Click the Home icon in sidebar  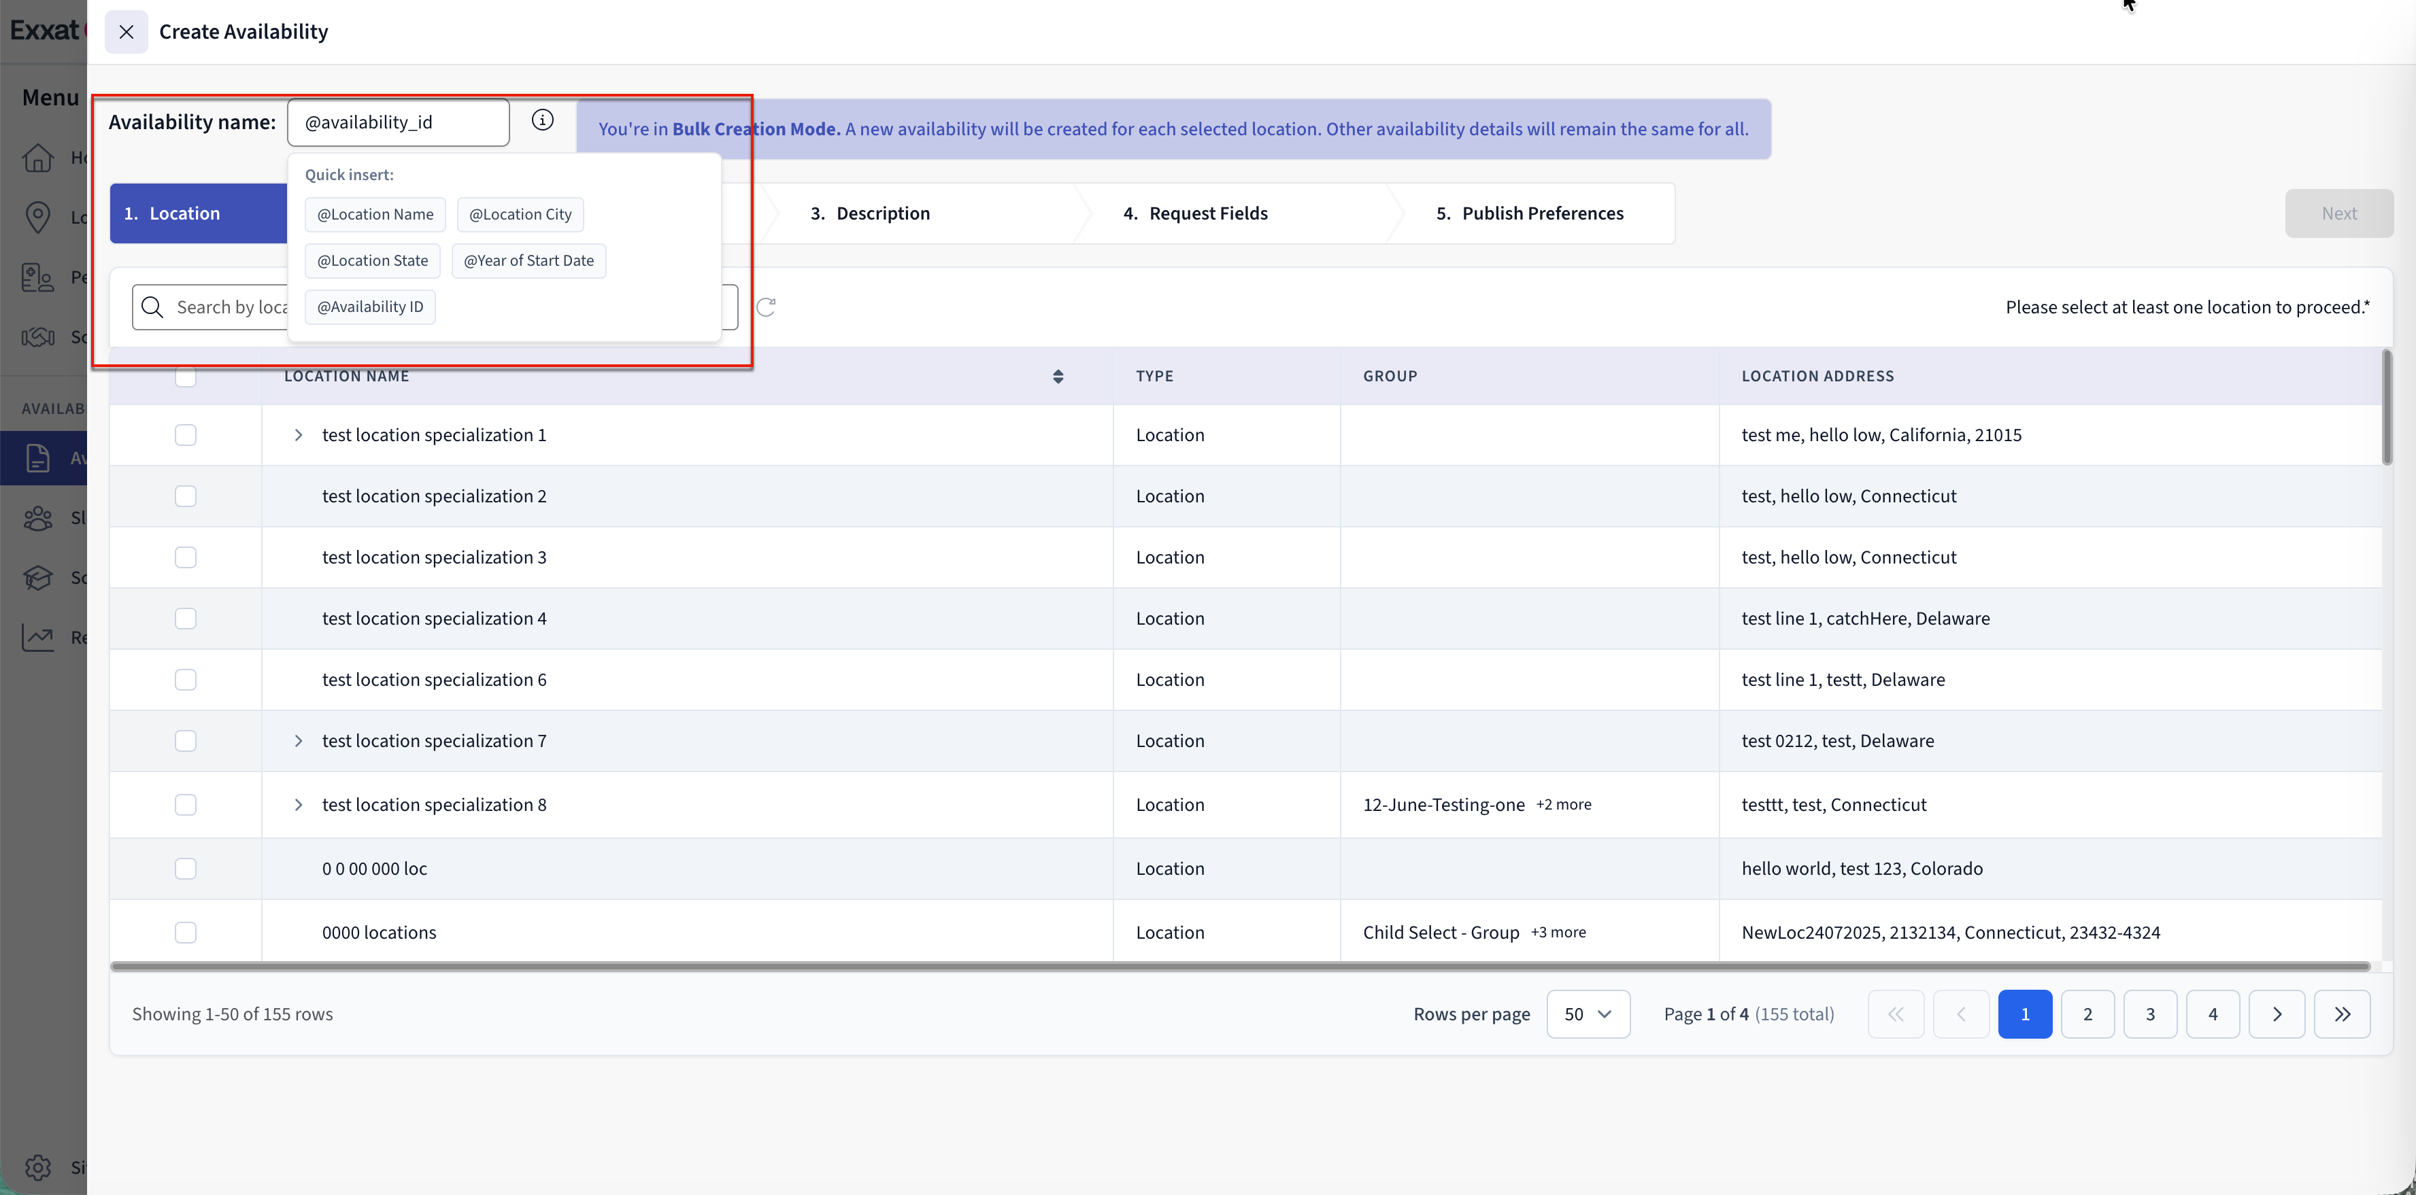tap(37, 158)
